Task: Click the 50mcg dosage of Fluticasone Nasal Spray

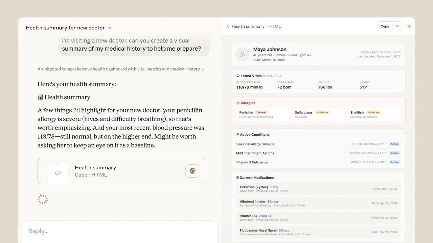Action: tap(284, 231)
